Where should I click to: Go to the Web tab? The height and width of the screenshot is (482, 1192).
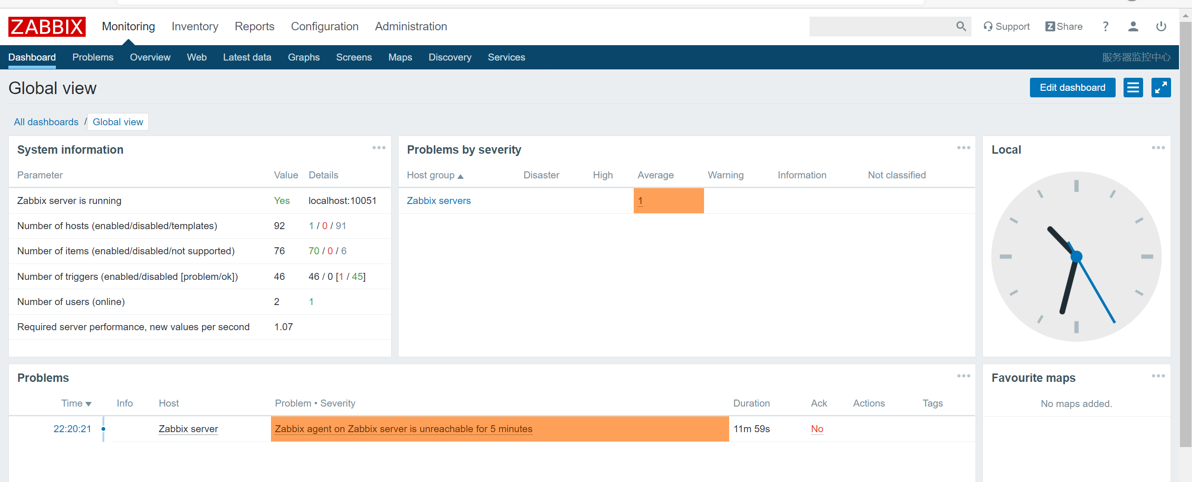click(x=197, y=57)
